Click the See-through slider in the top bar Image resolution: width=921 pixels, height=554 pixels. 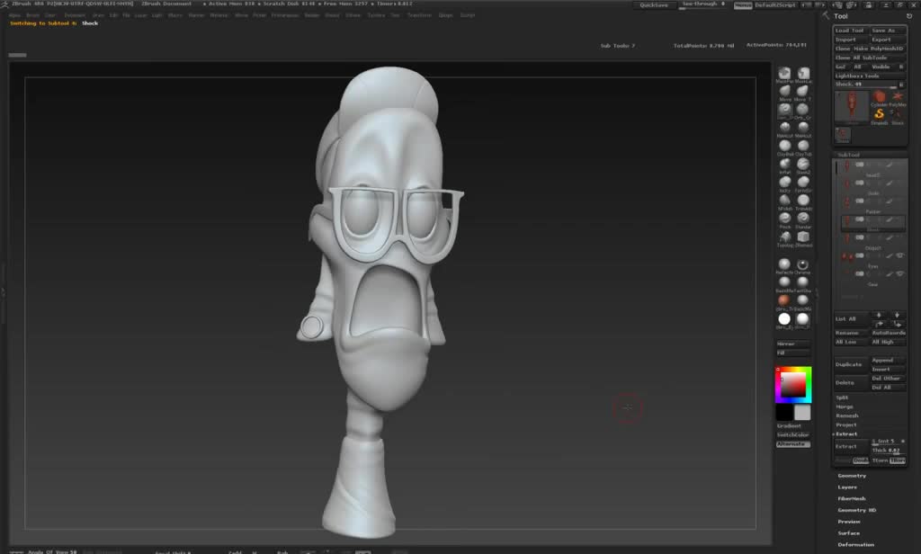coord(703,4)
